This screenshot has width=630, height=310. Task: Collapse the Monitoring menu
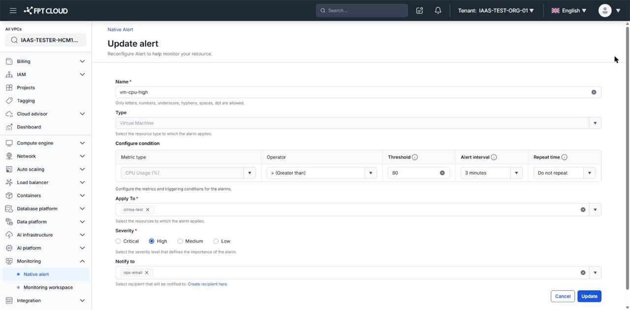(82, 261)
